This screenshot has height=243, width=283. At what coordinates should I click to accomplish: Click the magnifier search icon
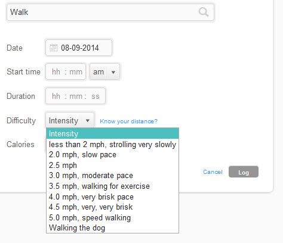(204, 12)
